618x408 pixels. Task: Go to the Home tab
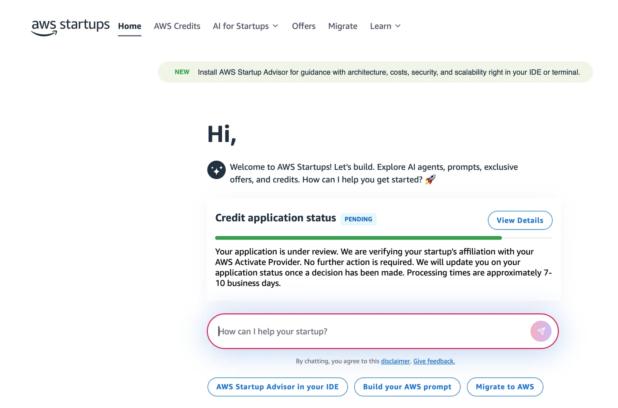(129, 26)
